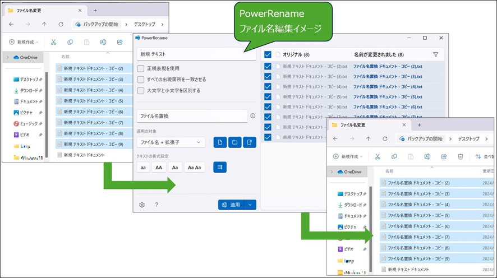The width and height of the screenshot is (497, 278).
Task: Open 新規作成 dropdown in left Explorer
Action: coord(24,42)
